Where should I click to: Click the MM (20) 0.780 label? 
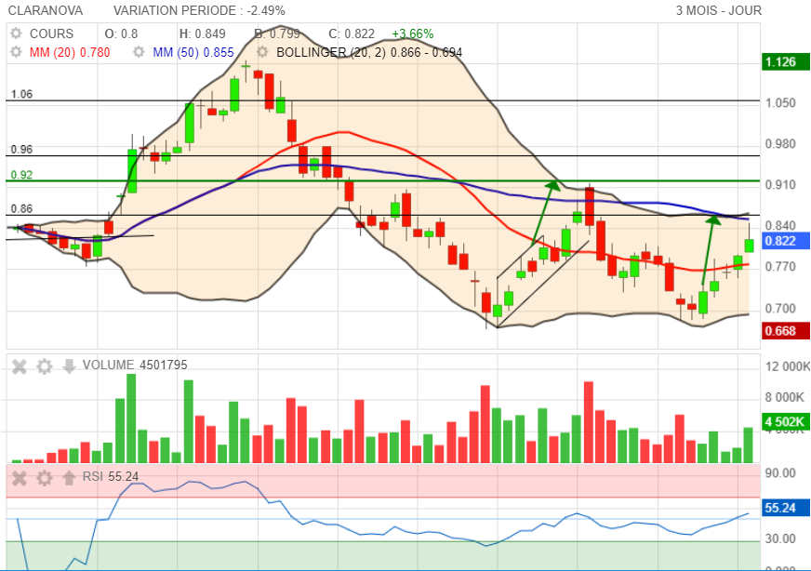point(70,52)
